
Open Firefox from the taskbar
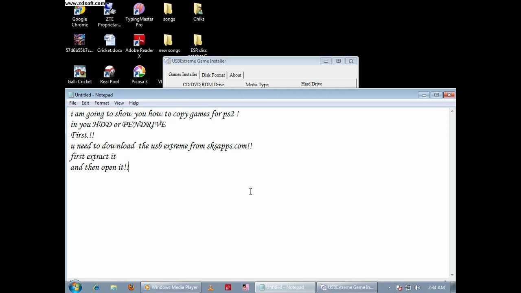(x=131, y=287)
